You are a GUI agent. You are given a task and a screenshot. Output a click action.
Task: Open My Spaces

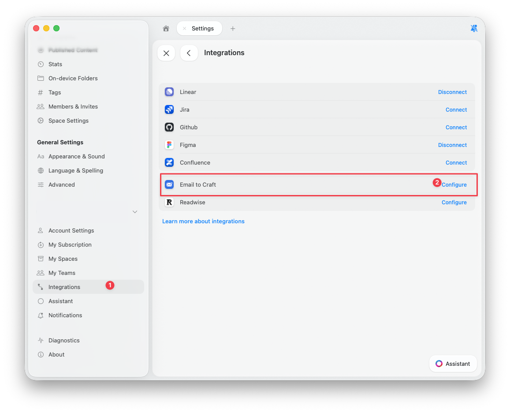pos(88,259)
